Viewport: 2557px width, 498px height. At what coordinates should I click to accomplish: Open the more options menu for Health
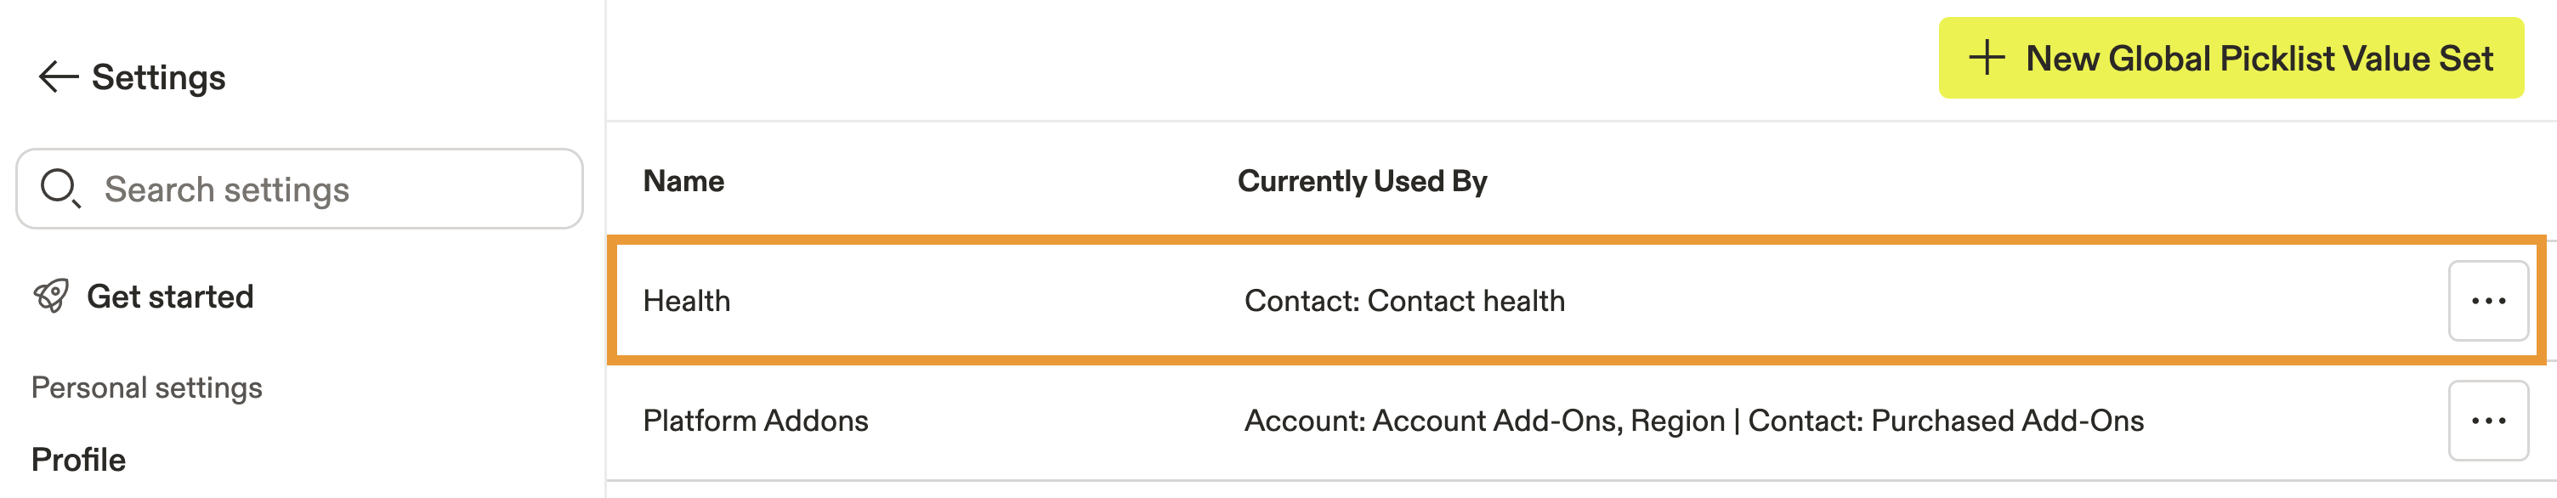tap(2487, 301)
